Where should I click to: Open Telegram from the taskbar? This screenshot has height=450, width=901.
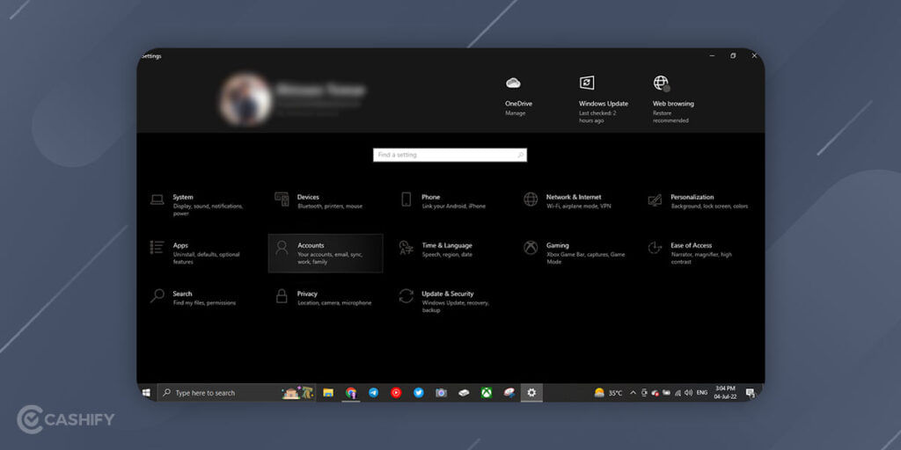tap(373, 393)
